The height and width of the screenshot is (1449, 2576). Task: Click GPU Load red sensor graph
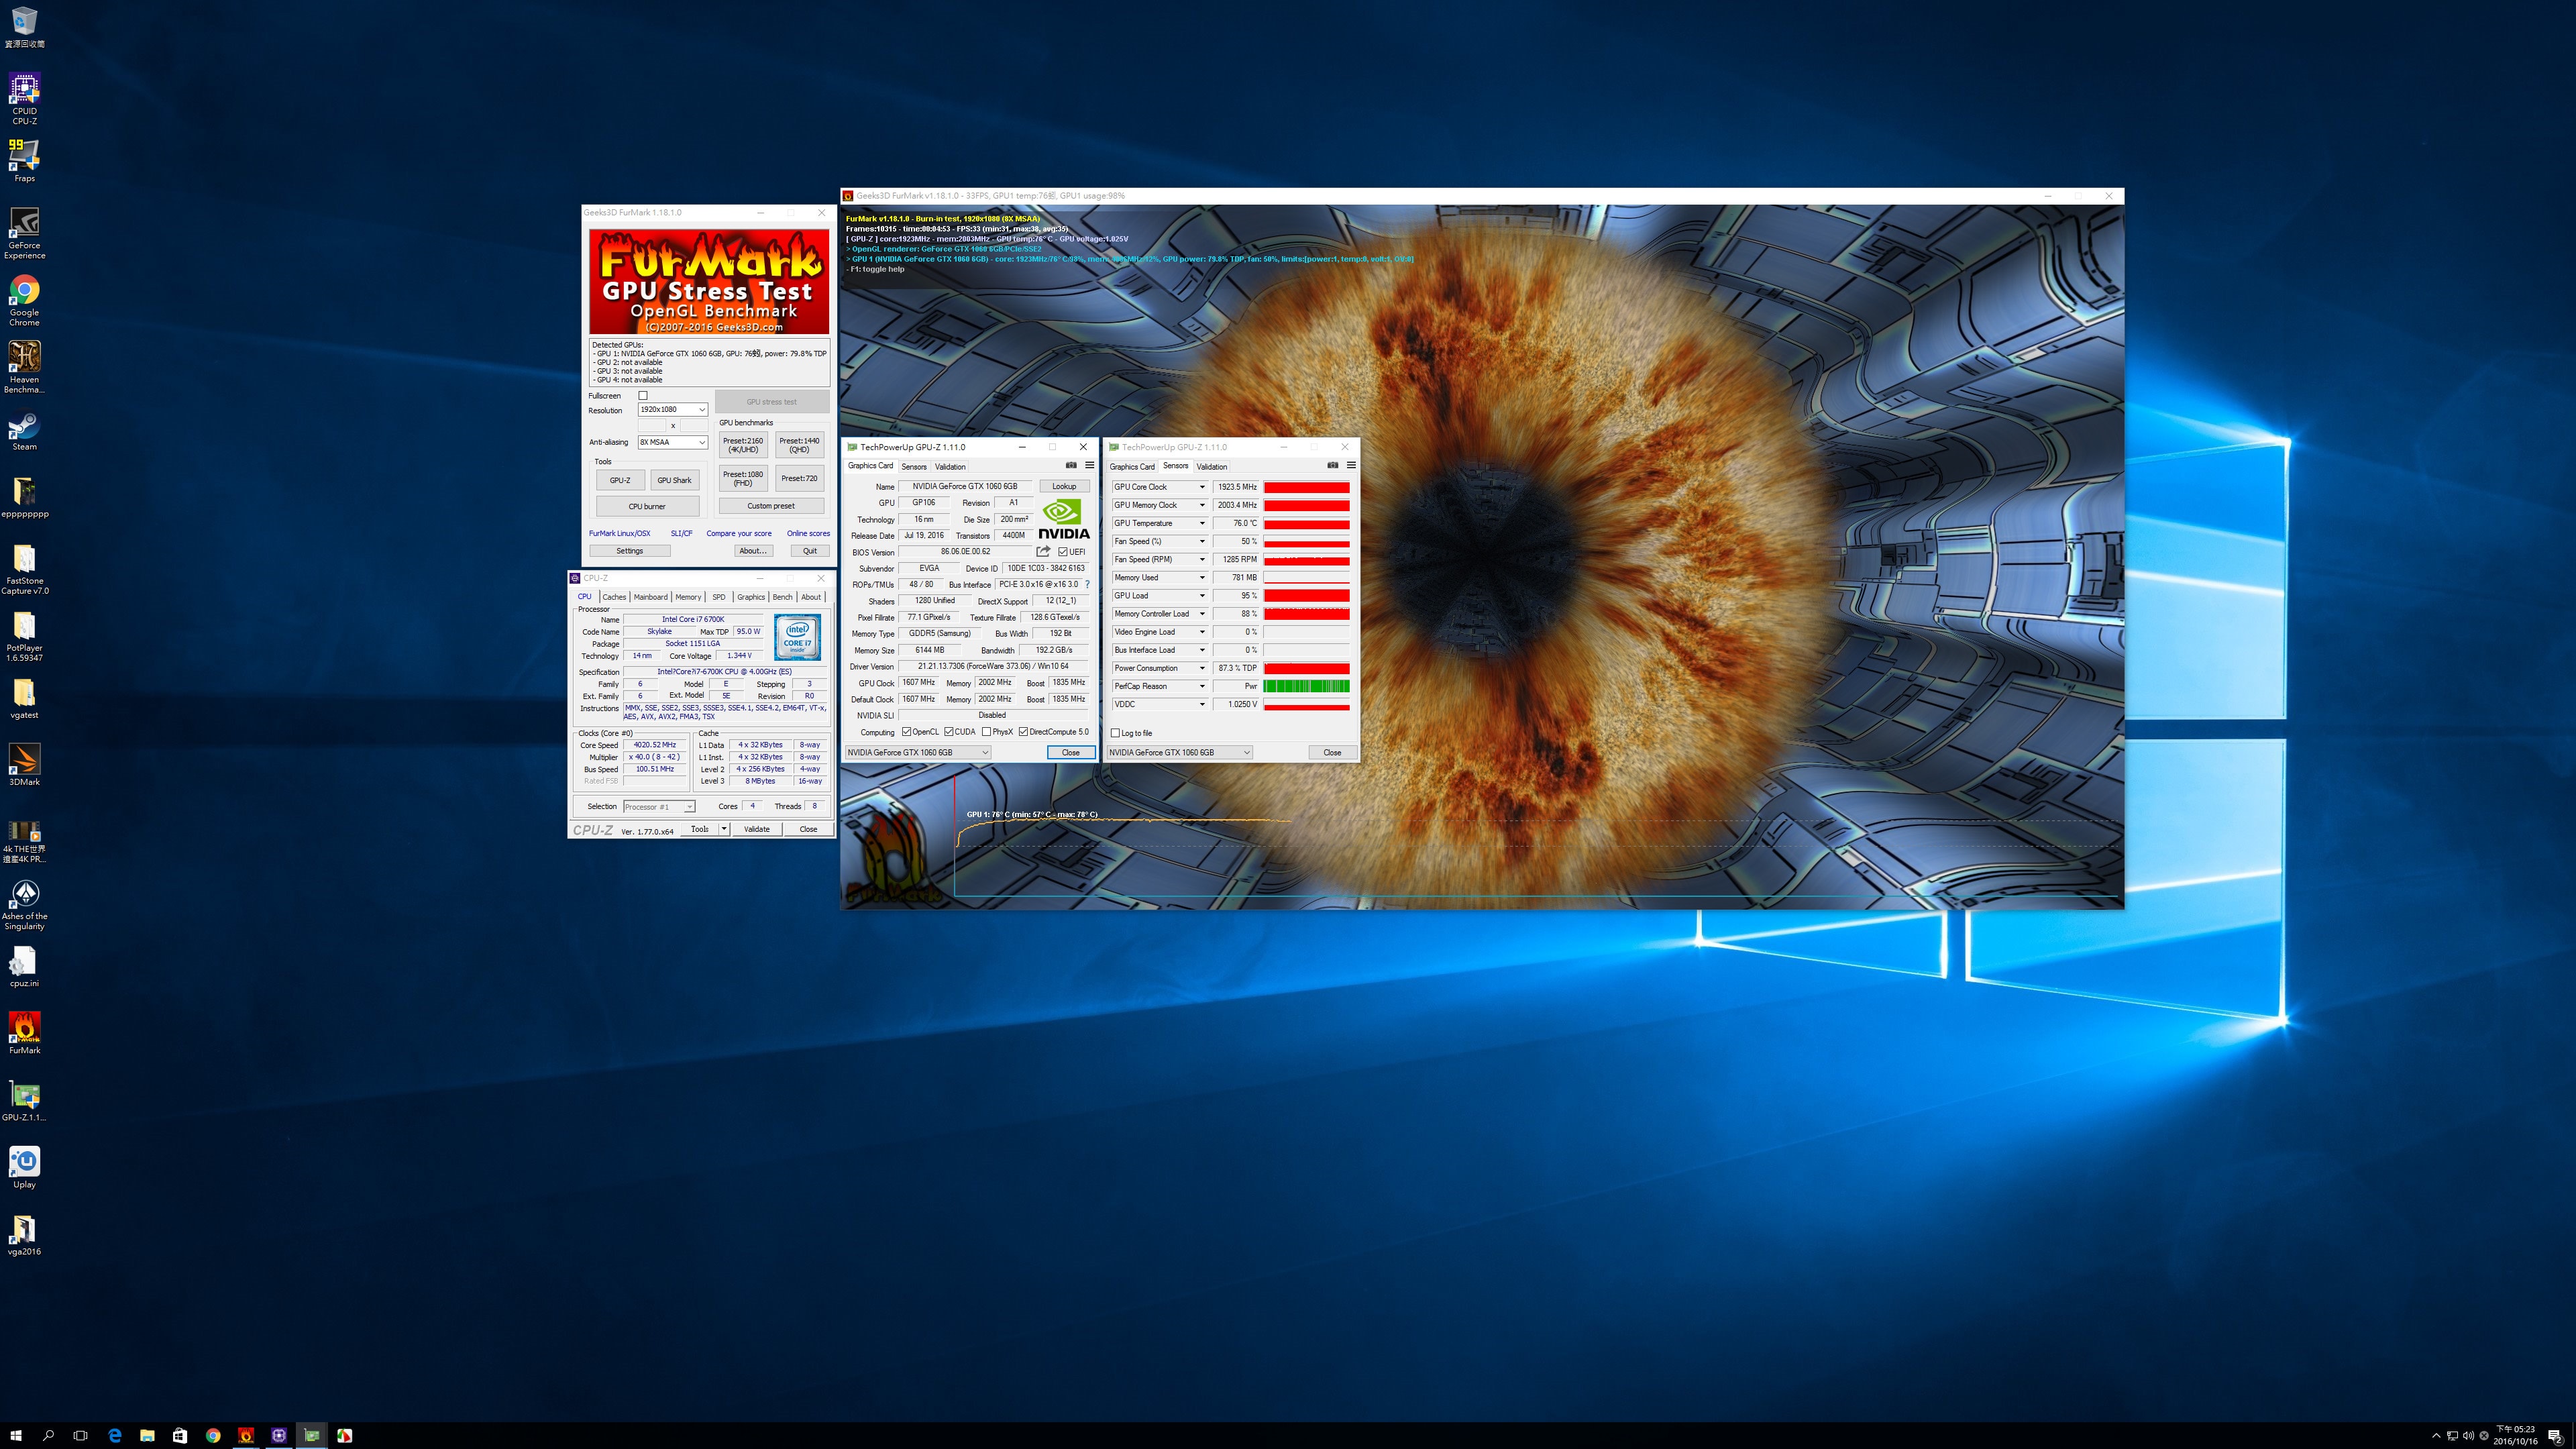(x=1306, y=596)
